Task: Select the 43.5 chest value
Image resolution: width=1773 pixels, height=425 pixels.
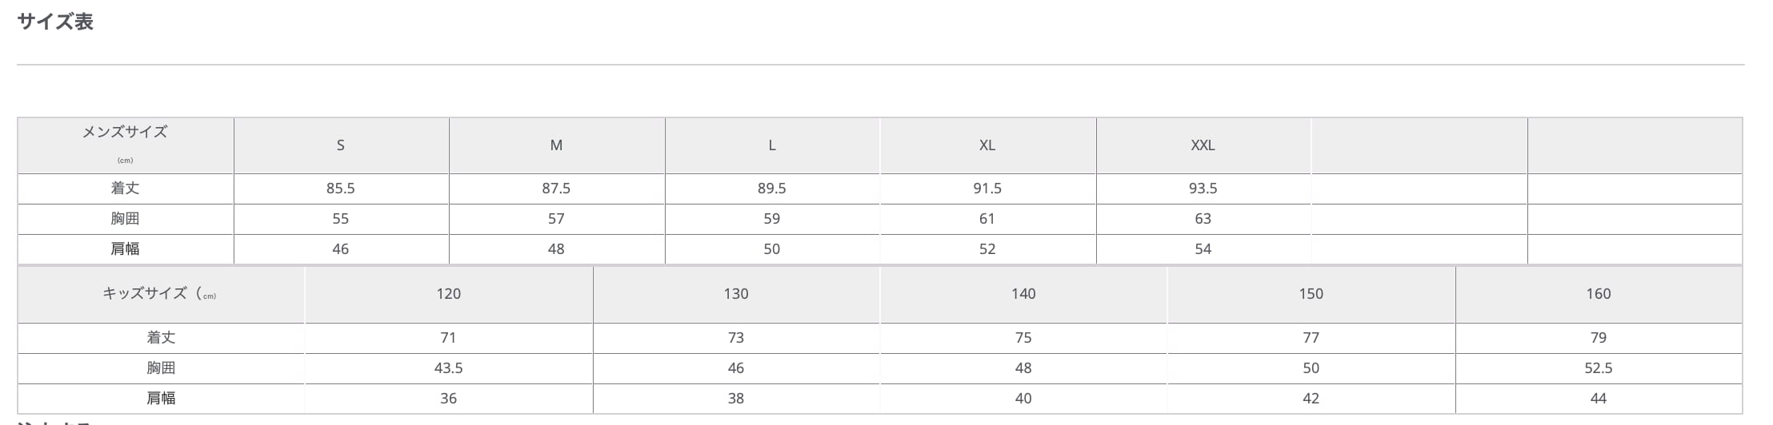Action: coord(448,368)
